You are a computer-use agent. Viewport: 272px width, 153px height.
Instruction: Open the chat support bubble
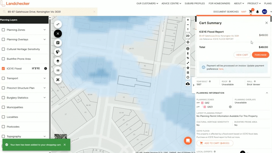tap(188, 141)
